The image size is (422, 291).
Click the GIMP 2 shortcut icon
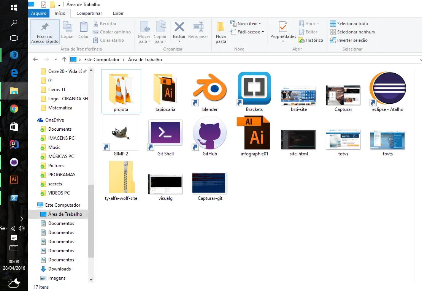121,133
